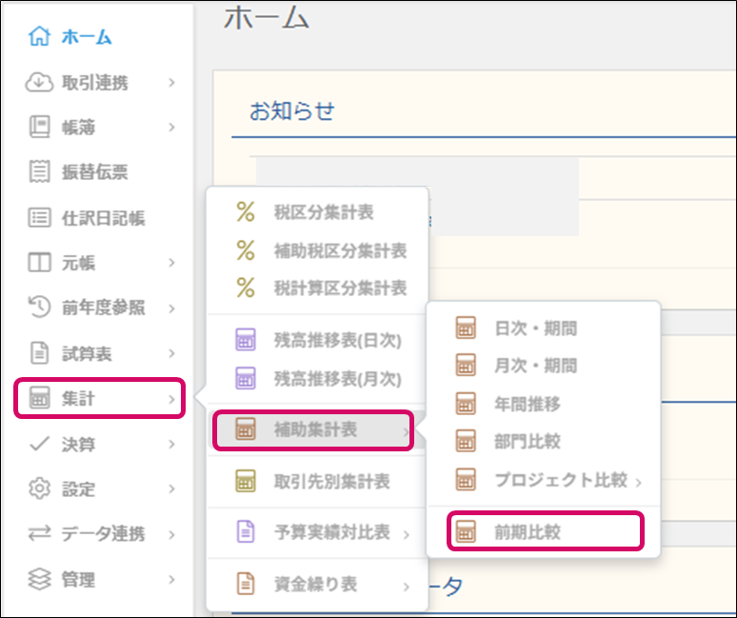Click the book icon beside 帳簿

click(39, 128)
